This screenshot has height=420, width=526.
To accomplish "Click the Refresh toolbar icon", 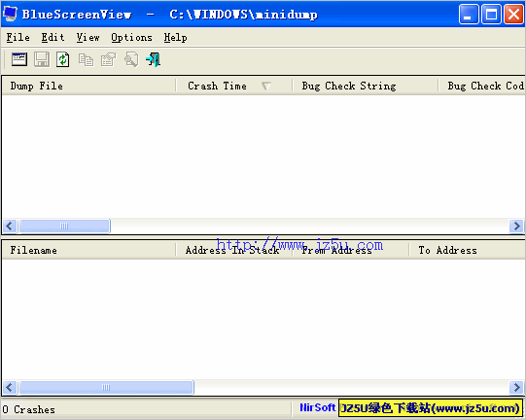I will (63, 59).
